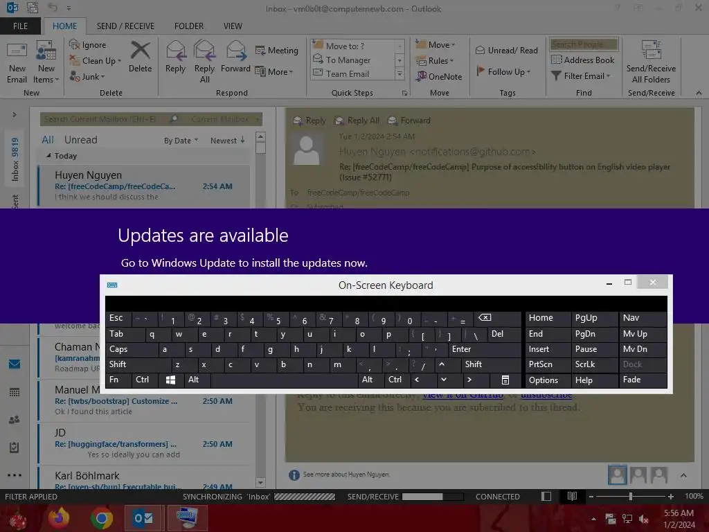Viewport: 709px width, 532px height.
Task: Open the More respond options dropdown
Action: pos(274,71)
